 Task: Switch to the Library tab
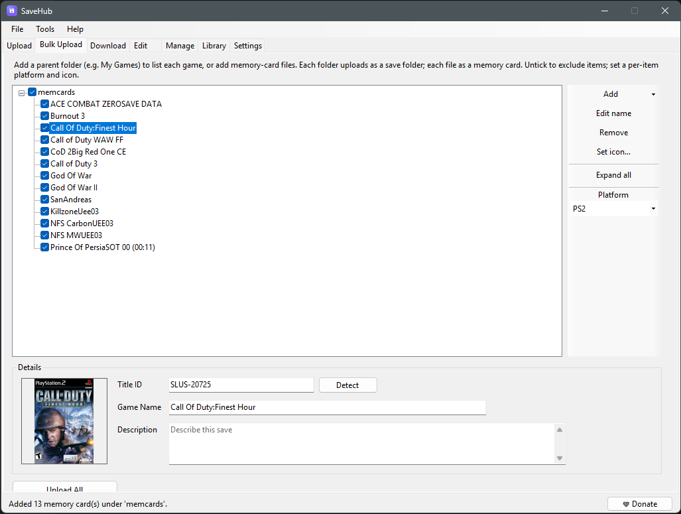click(214, 46)
